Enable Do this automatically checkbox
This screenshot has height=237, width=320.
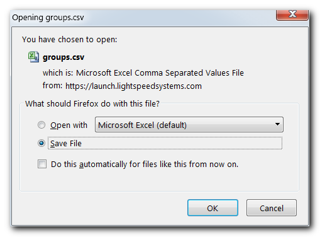click(42, 164)
